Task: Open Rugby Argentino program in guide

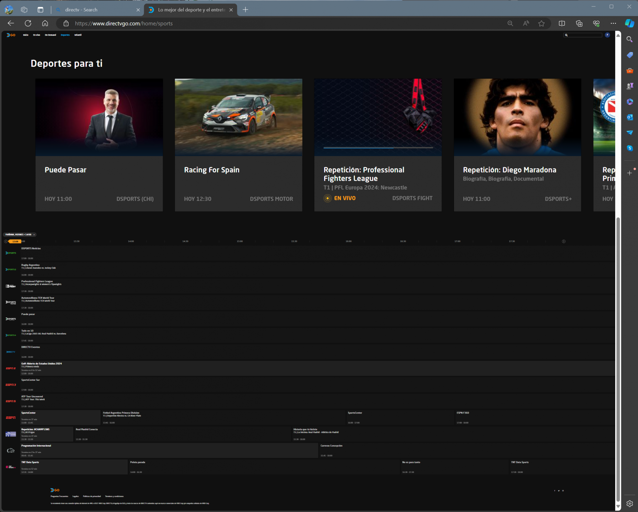Action: [x=317, y=270]
